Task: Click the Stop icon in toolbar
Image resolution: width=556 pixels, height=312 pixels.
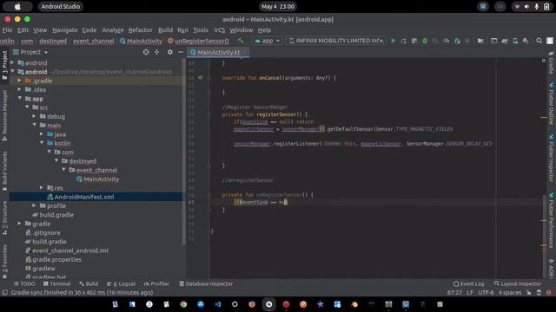Action: 467,41
